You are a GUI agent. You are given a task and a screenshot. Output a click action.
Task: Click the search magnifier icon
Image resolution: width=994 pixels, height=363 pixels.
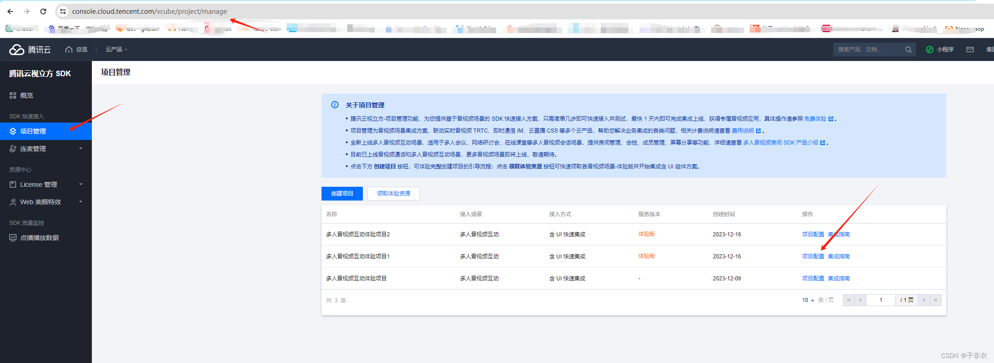[x=908, y=50]
